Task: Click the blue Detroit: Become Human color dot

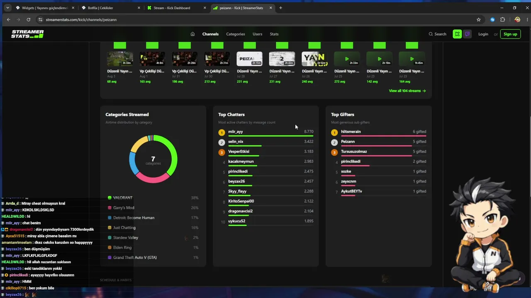Action: tap(110, 218)
